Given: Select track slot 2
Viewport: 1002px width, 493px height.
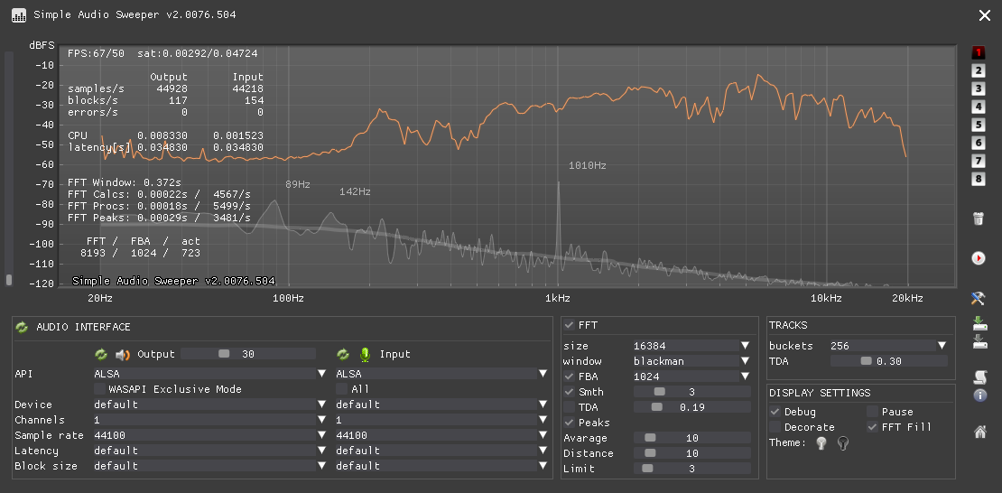Looking at the screenshot, I should [x=978, y=70].
